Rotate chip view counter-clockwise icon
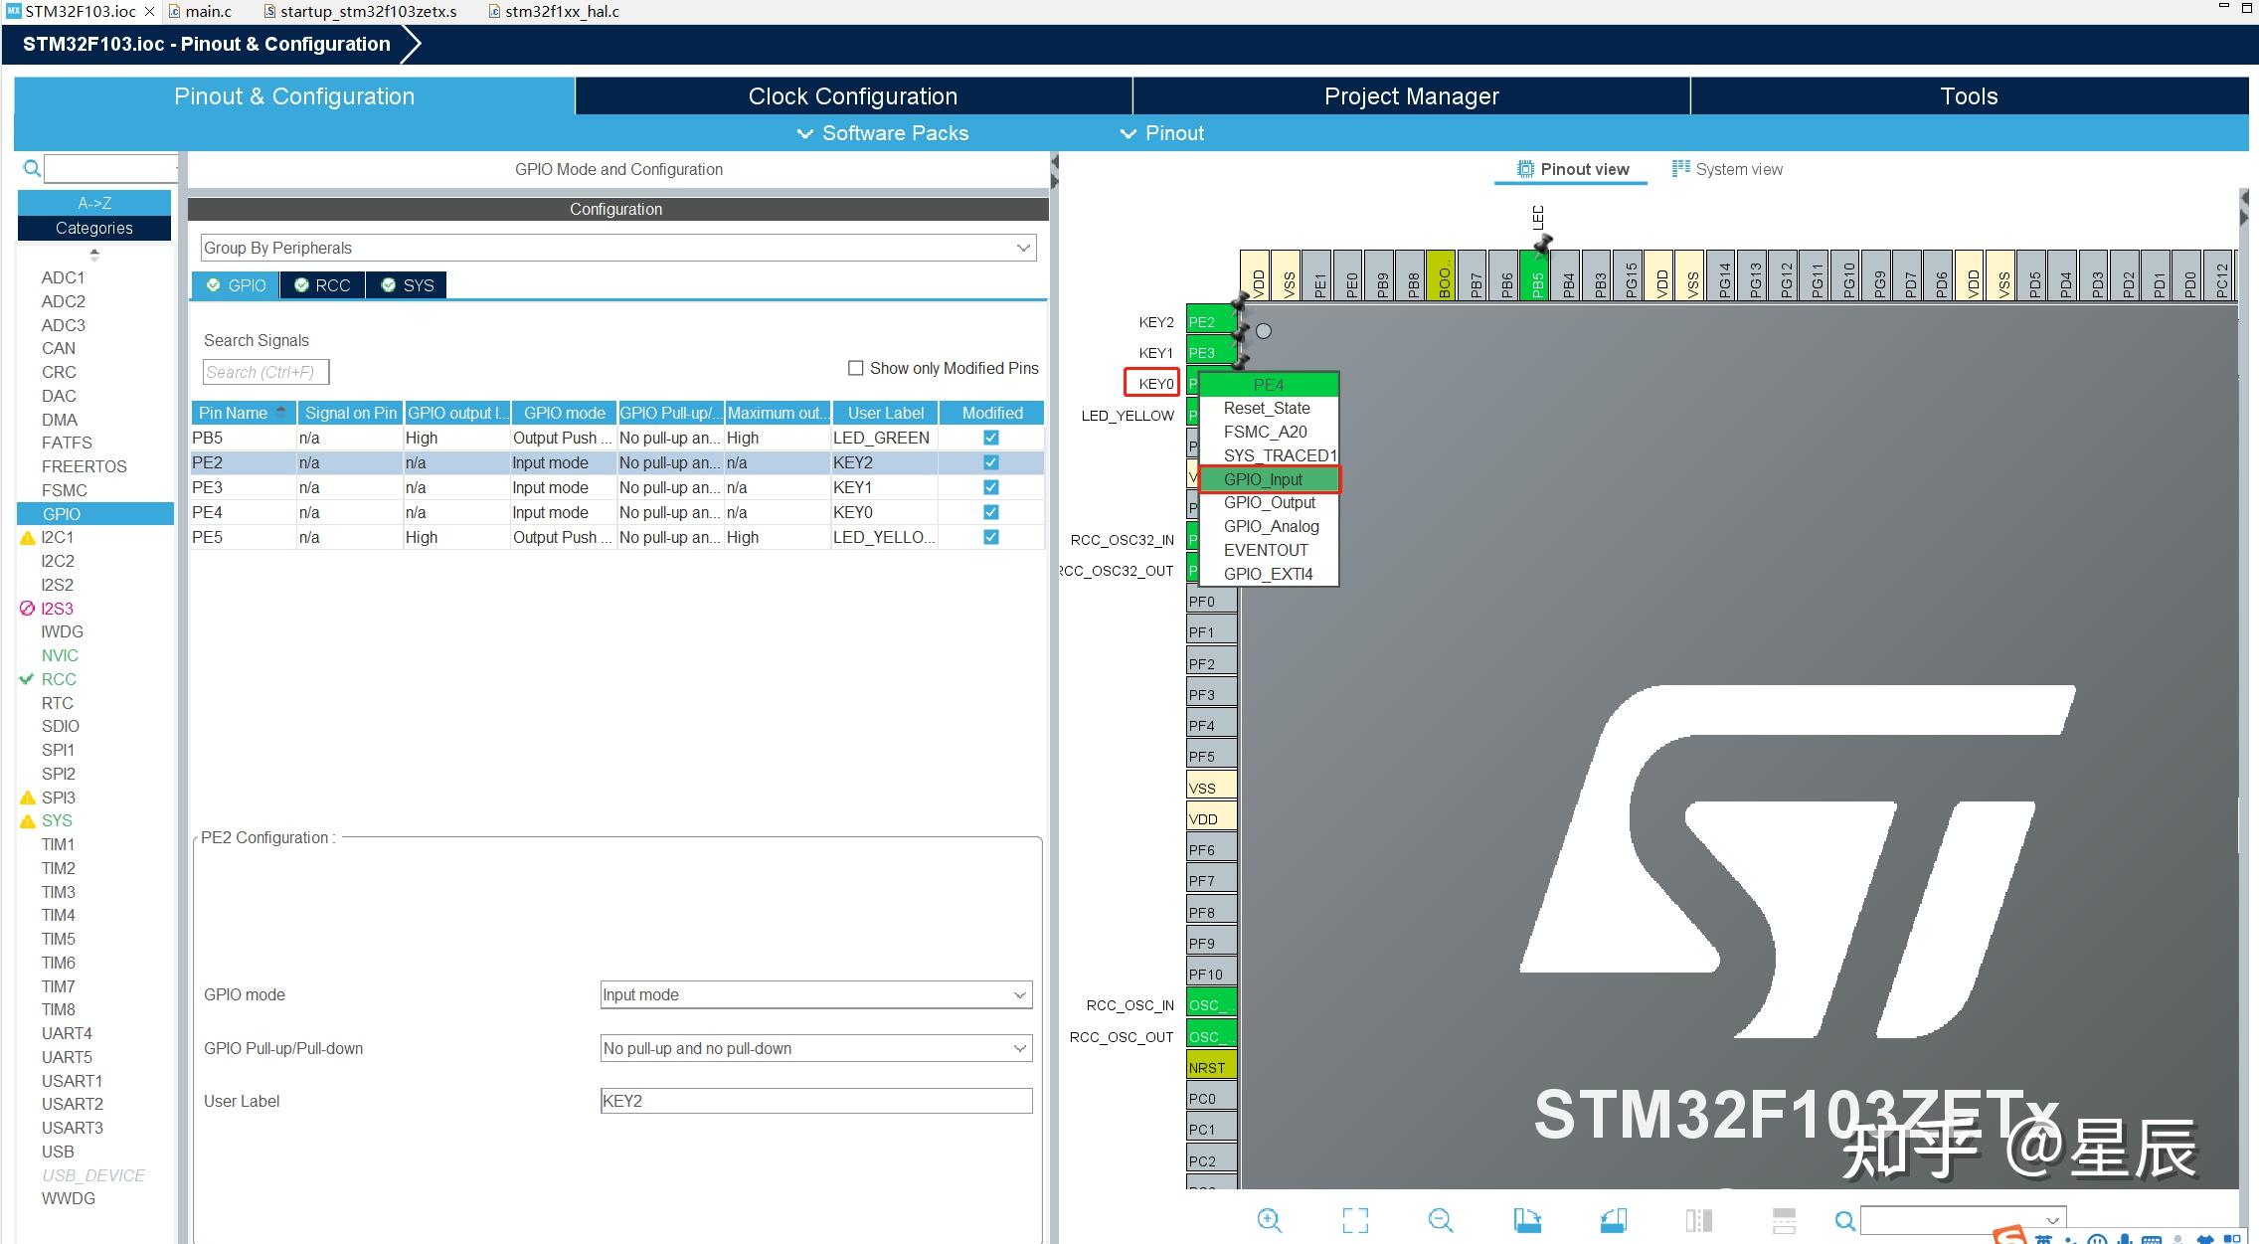The width and height of the screenshot is (2259, 1244). [1613, 1220]
